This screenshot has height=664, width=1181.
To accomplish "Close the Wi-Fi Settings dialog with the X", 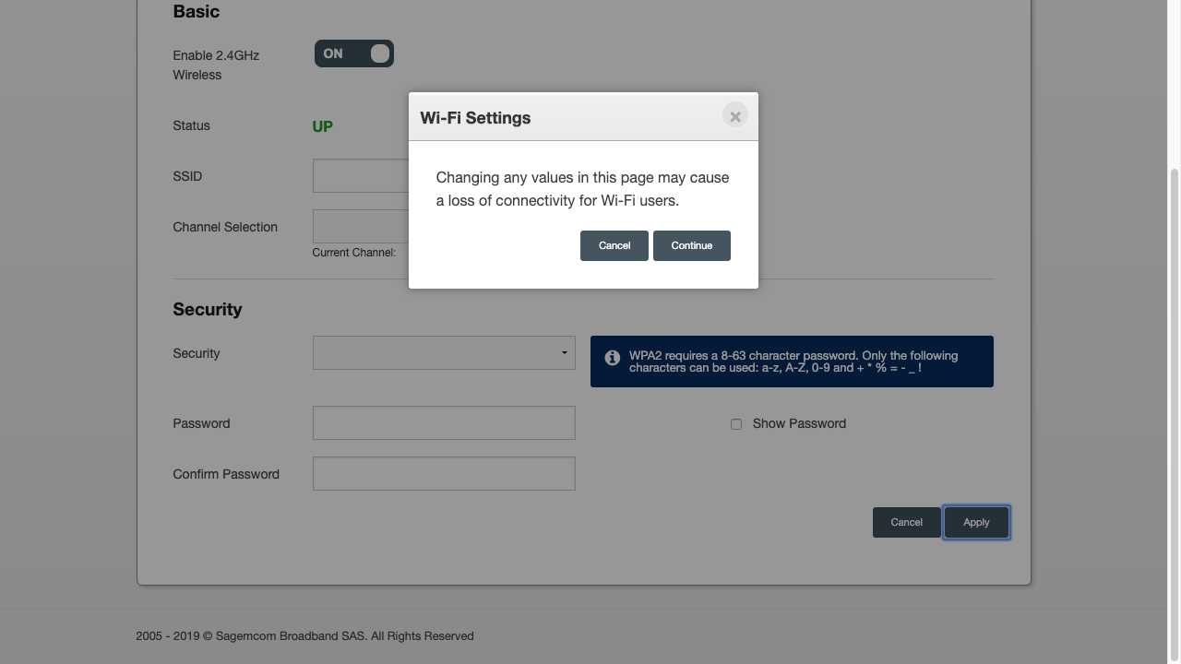I will 734,116.
